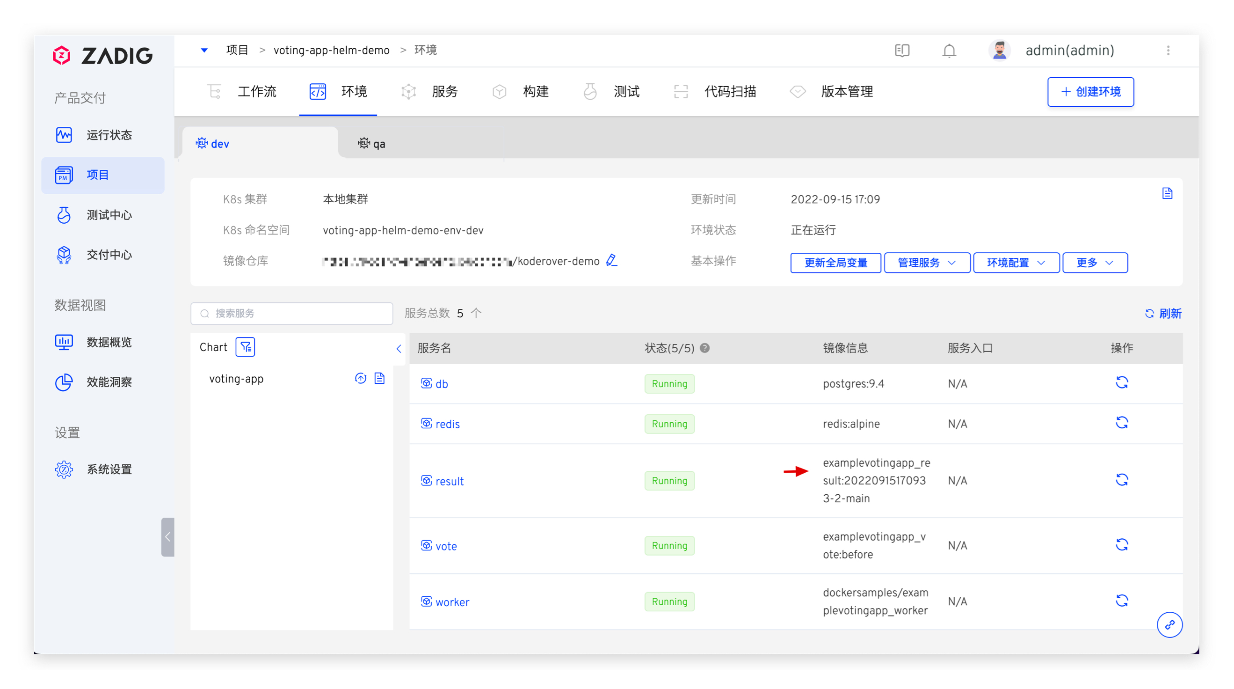The image size is (1234, 689).
Task: Click the edit pencil beside koderover-demo registry
Action: (x=611, y=260)
